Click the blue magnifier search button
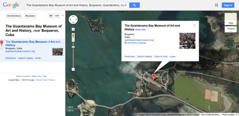 click(x=134, y=5)
